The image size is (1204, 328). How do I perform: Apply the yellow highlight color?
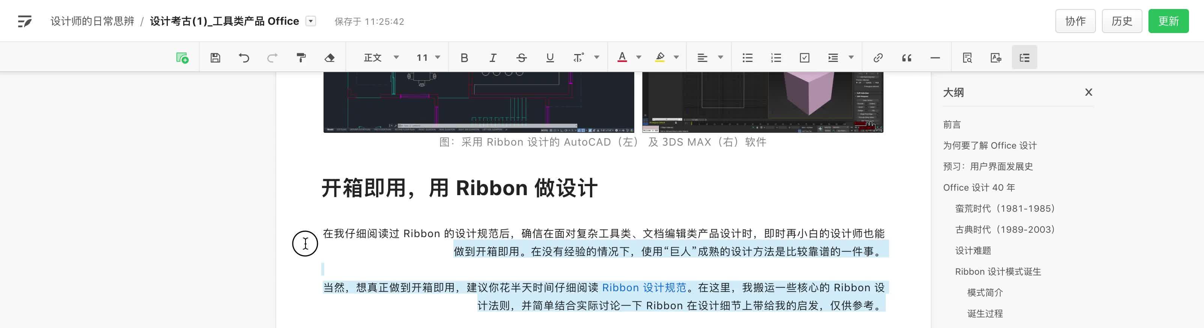659,57
